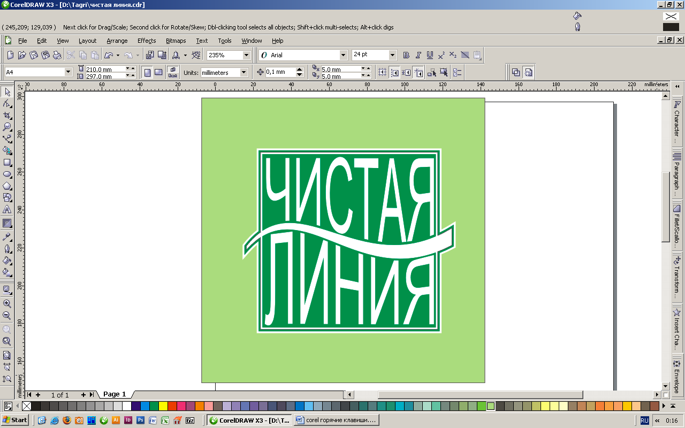Switch to the CorelDRAW X3 taskbar button
Screen dimensions: 685x428
pyautogui.click(x=249, y=421)
